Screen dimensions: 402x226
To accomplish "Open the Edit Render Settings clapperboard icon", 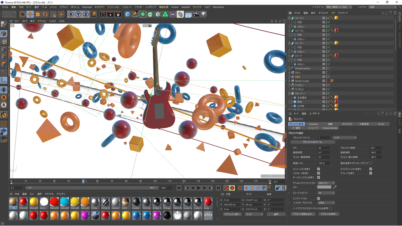I will (118, 14).
